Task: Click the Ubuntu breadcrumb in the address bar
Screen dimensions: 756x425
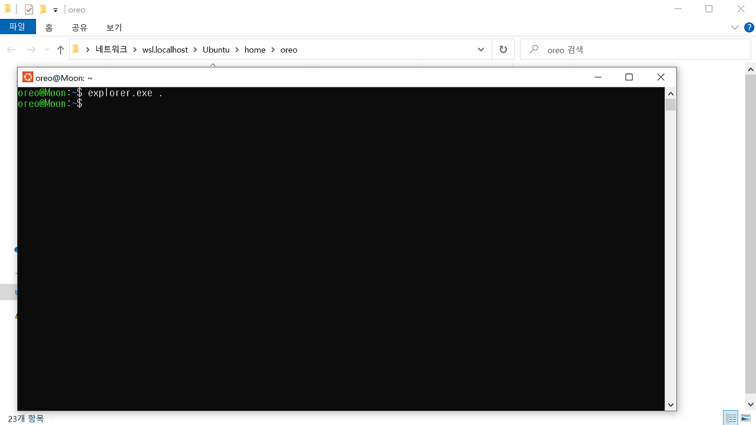Action: [x=216, y=50]
